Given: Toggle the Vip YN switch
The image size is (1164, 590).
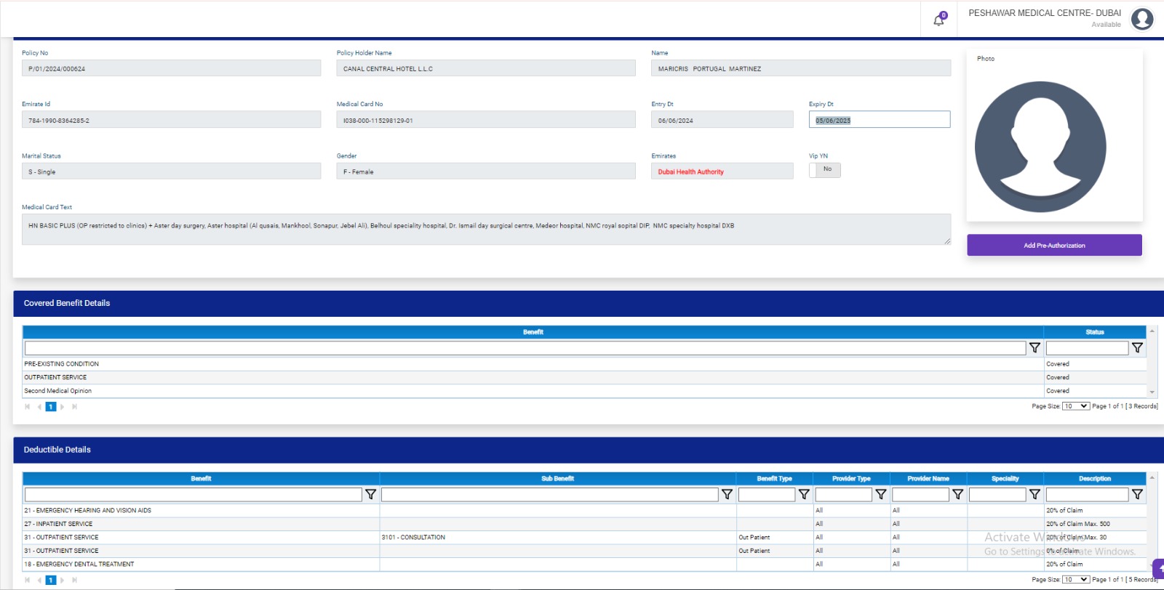Looking at the screenshot, I should [825, 170].
